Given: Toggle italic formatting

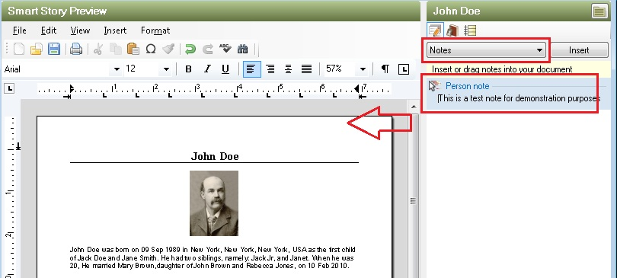Looking at the screenshot, I should (x=207, y=69).
